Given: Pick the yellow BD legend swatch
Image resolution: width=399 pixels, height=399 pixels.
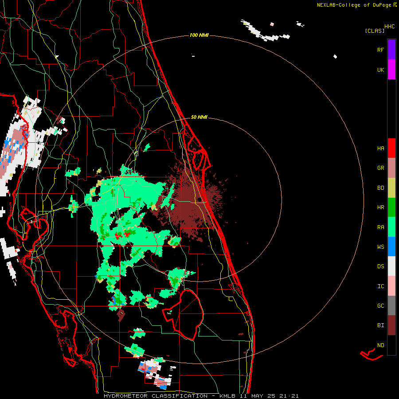Looking at the screenshot, I should (x=391, y=188).
